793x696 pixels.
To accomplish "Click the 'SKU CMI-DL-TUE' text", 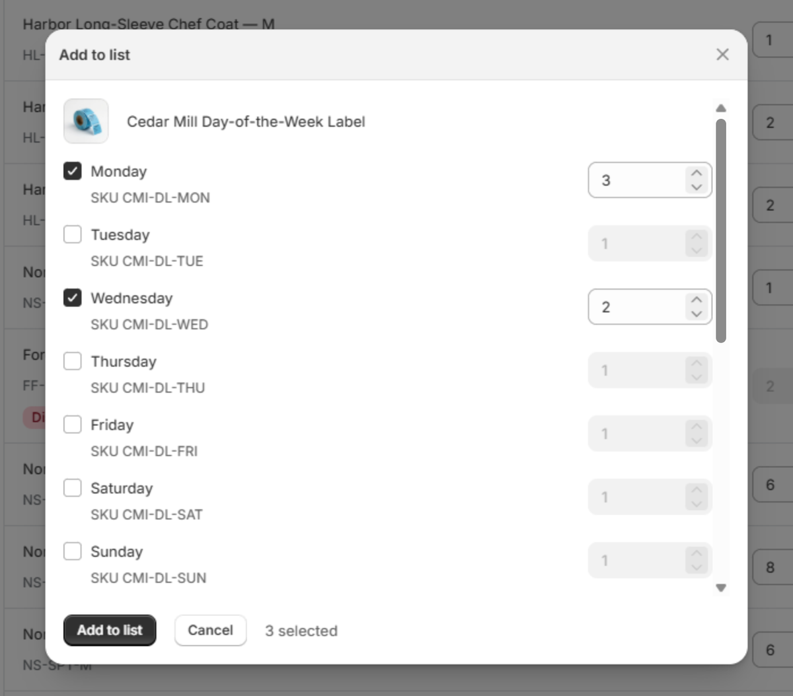I will click(147, 261).
